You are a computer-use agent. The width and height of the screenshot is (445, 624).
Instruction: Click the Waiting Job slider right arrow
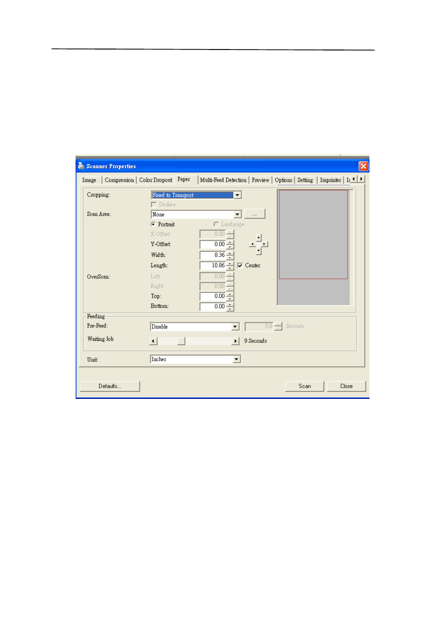tap(236, 341)
